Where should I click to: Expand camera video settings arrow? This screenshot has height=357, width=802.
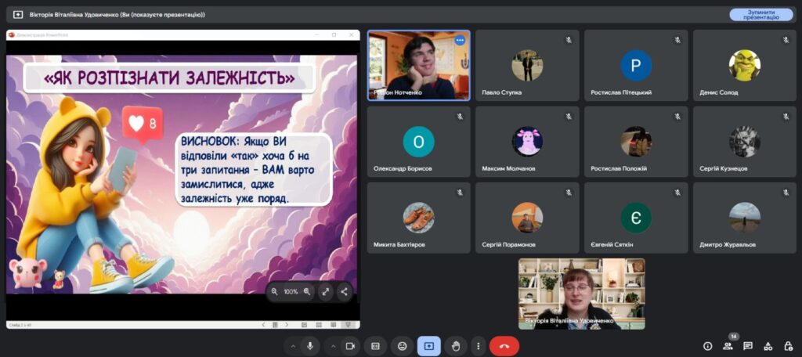pyautogui.click(x=332, y=346)
